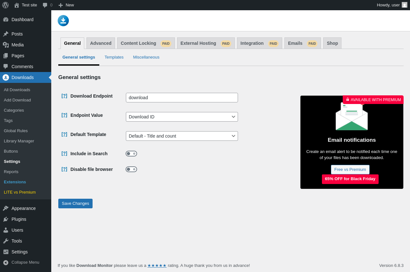Open help tooltip for Download Endpoint
Viewport: 410px width, 272px height.
click(x=64, y=96)
